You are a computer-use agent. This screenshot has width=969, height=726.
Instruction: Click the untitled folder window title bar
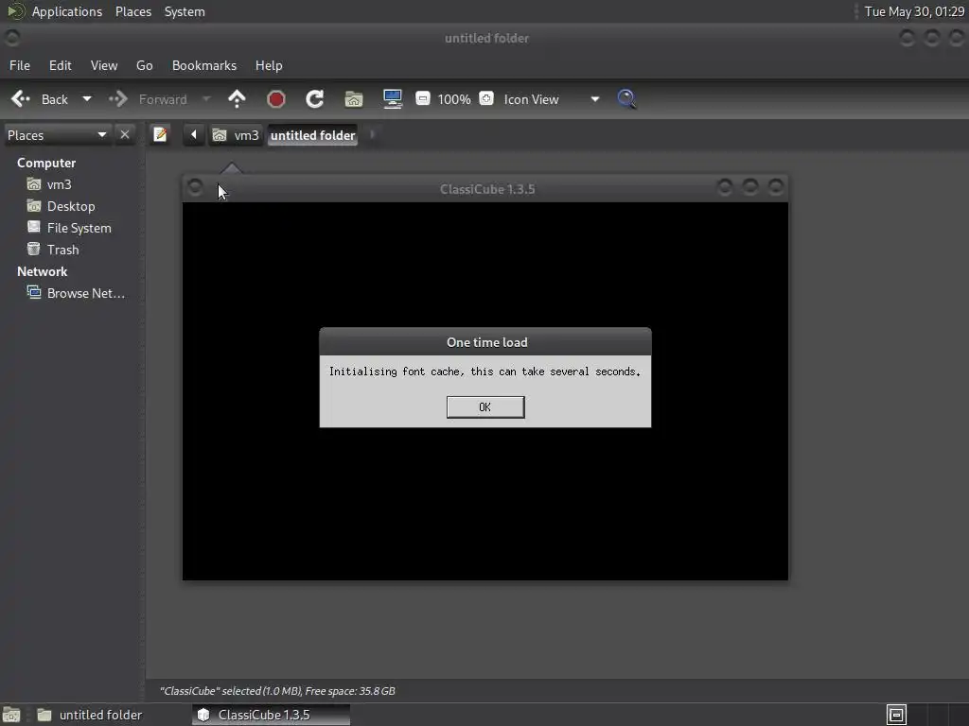(486, 38)
